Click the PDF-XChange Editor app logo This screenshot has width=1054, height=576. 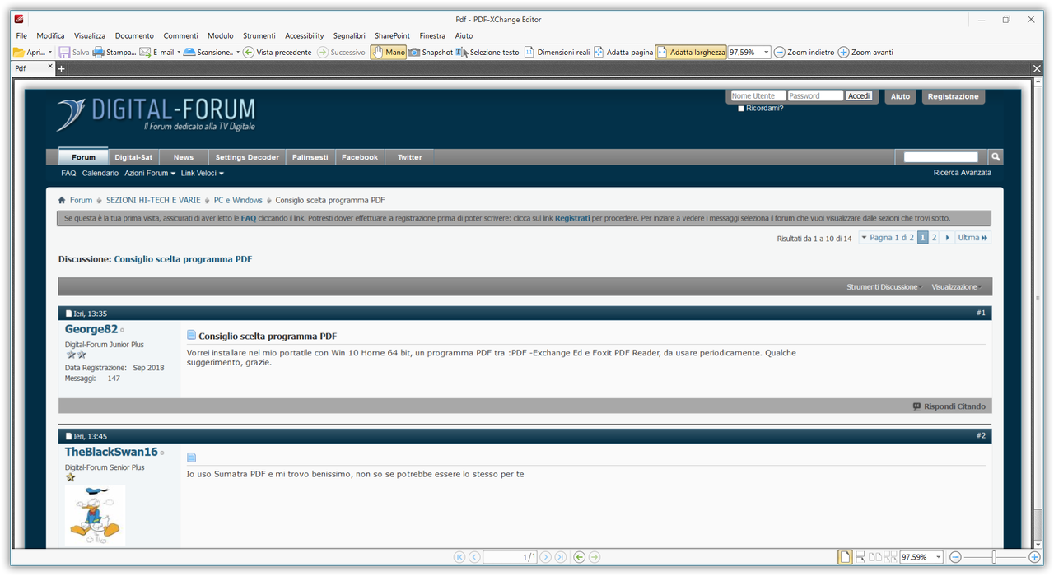point(19,19)
